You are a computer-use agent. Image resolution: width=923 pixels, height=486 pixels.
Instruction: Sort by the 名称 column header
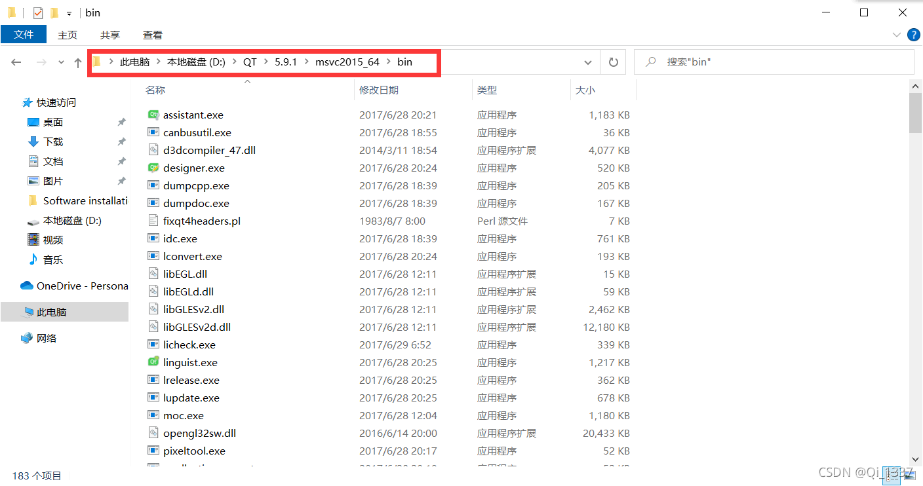[155, 90]
